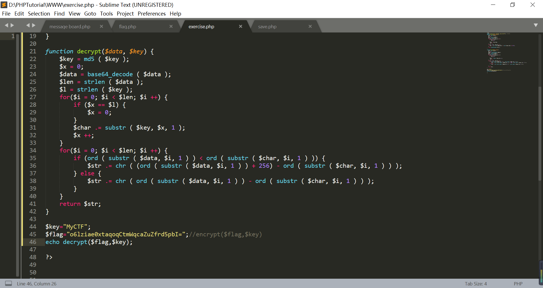Screen dimensions: 543x288
Task: Click the Line 46, Column 26 status text
Action: [x=37, y=283]
